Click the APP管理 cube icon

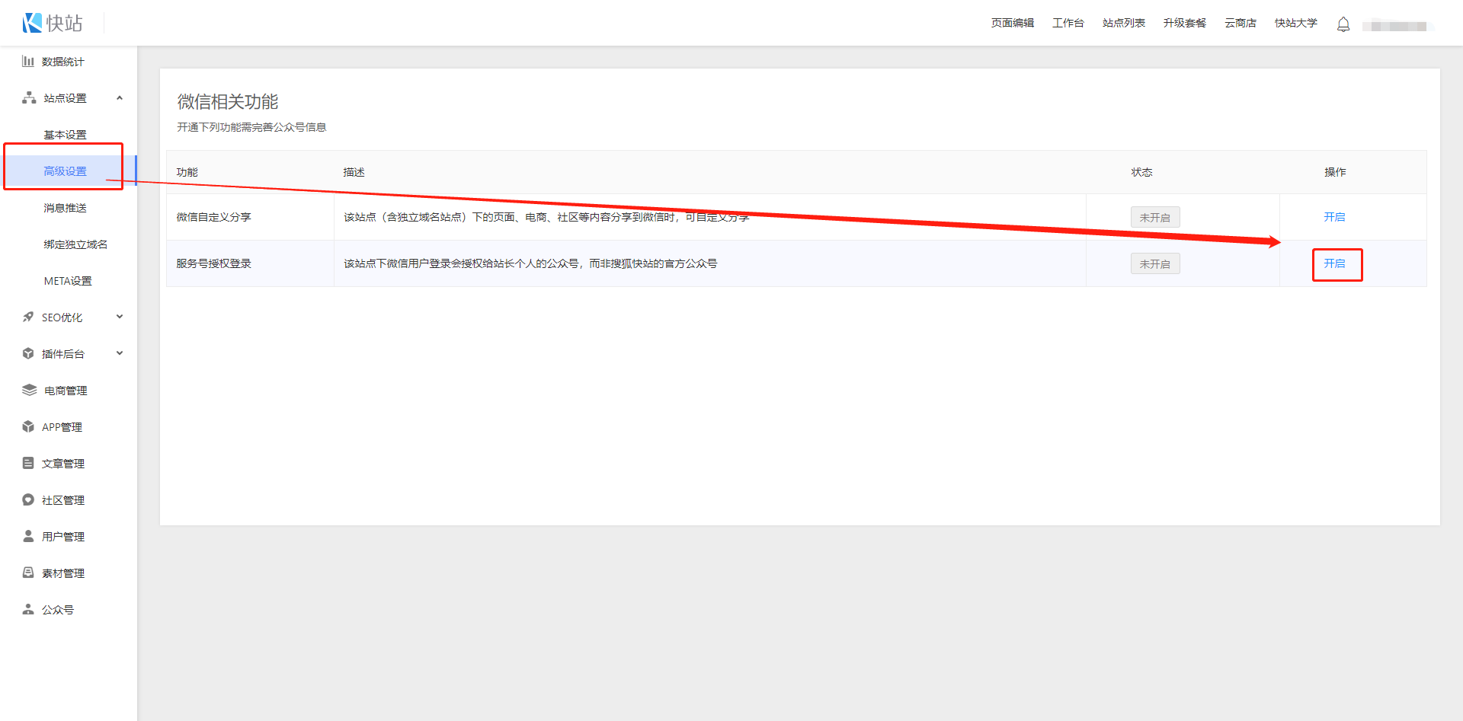[28, 426]
